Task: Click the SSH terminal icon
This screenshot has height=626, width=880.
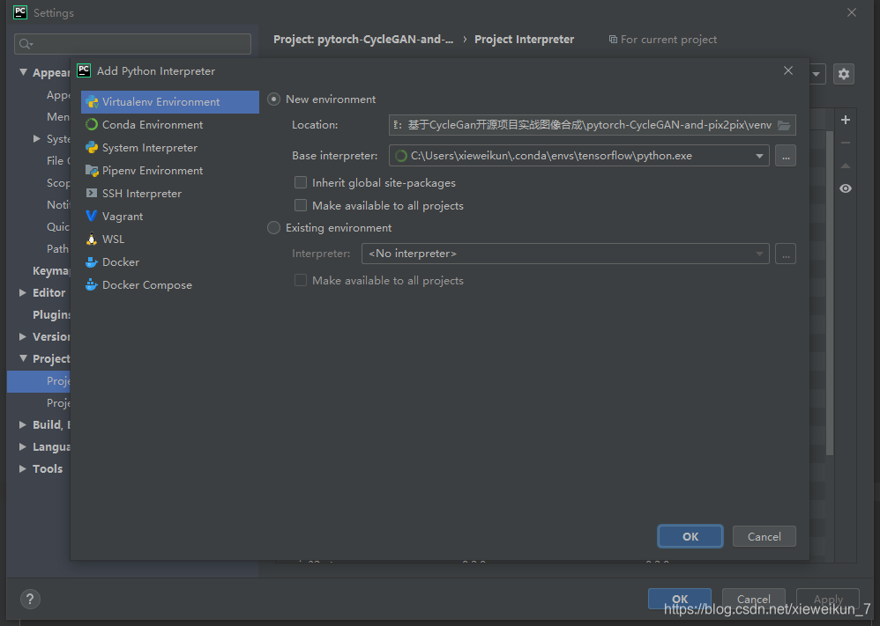Action: pyautogui.click(x=92, y=193)
